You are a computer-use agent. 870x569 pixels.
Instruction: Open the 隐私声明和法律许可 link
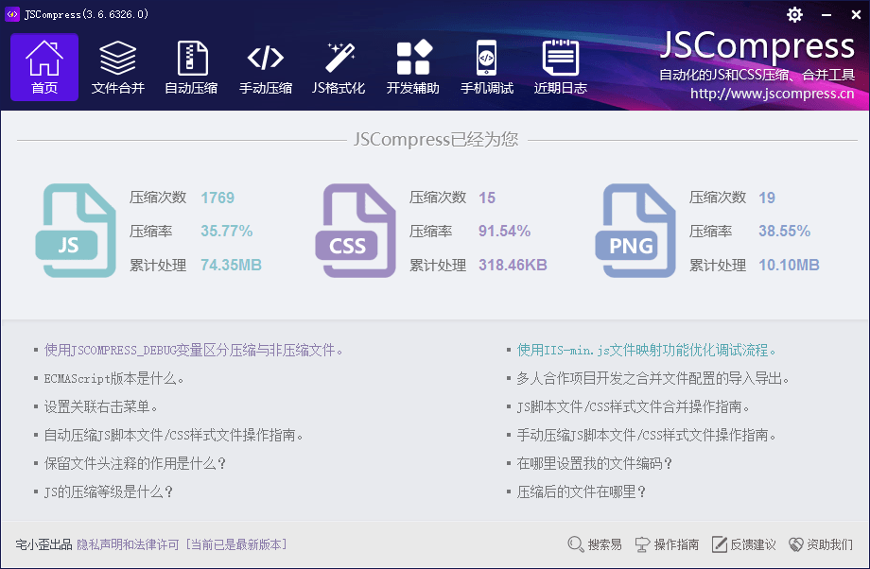pos(129,544)
